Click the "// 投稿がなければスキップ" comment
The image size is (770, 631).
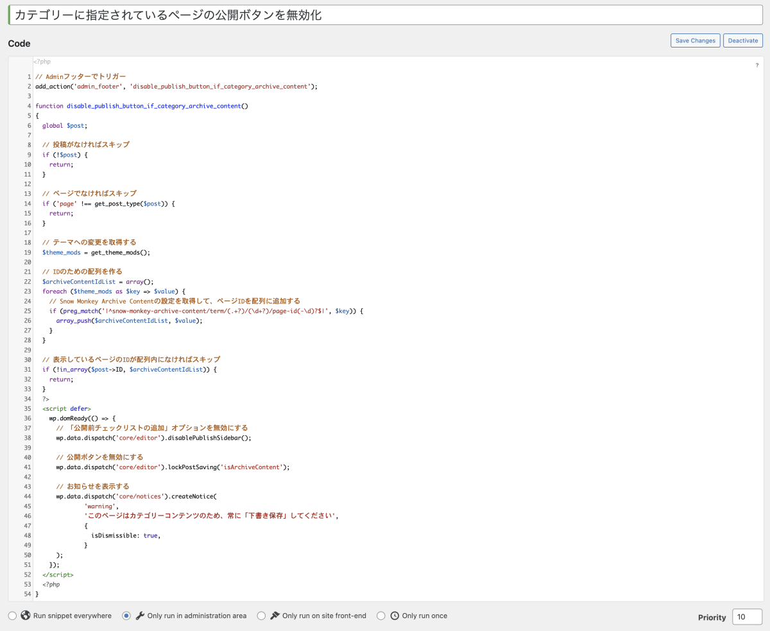pyautogui.click(x=86, y=144)
